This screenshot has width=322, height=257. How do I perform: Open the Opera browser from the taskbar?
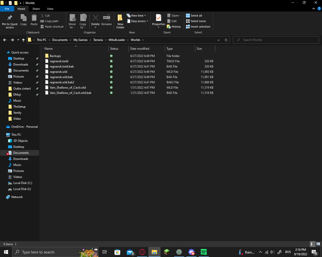pyautogui.click(x=142, y=252)
